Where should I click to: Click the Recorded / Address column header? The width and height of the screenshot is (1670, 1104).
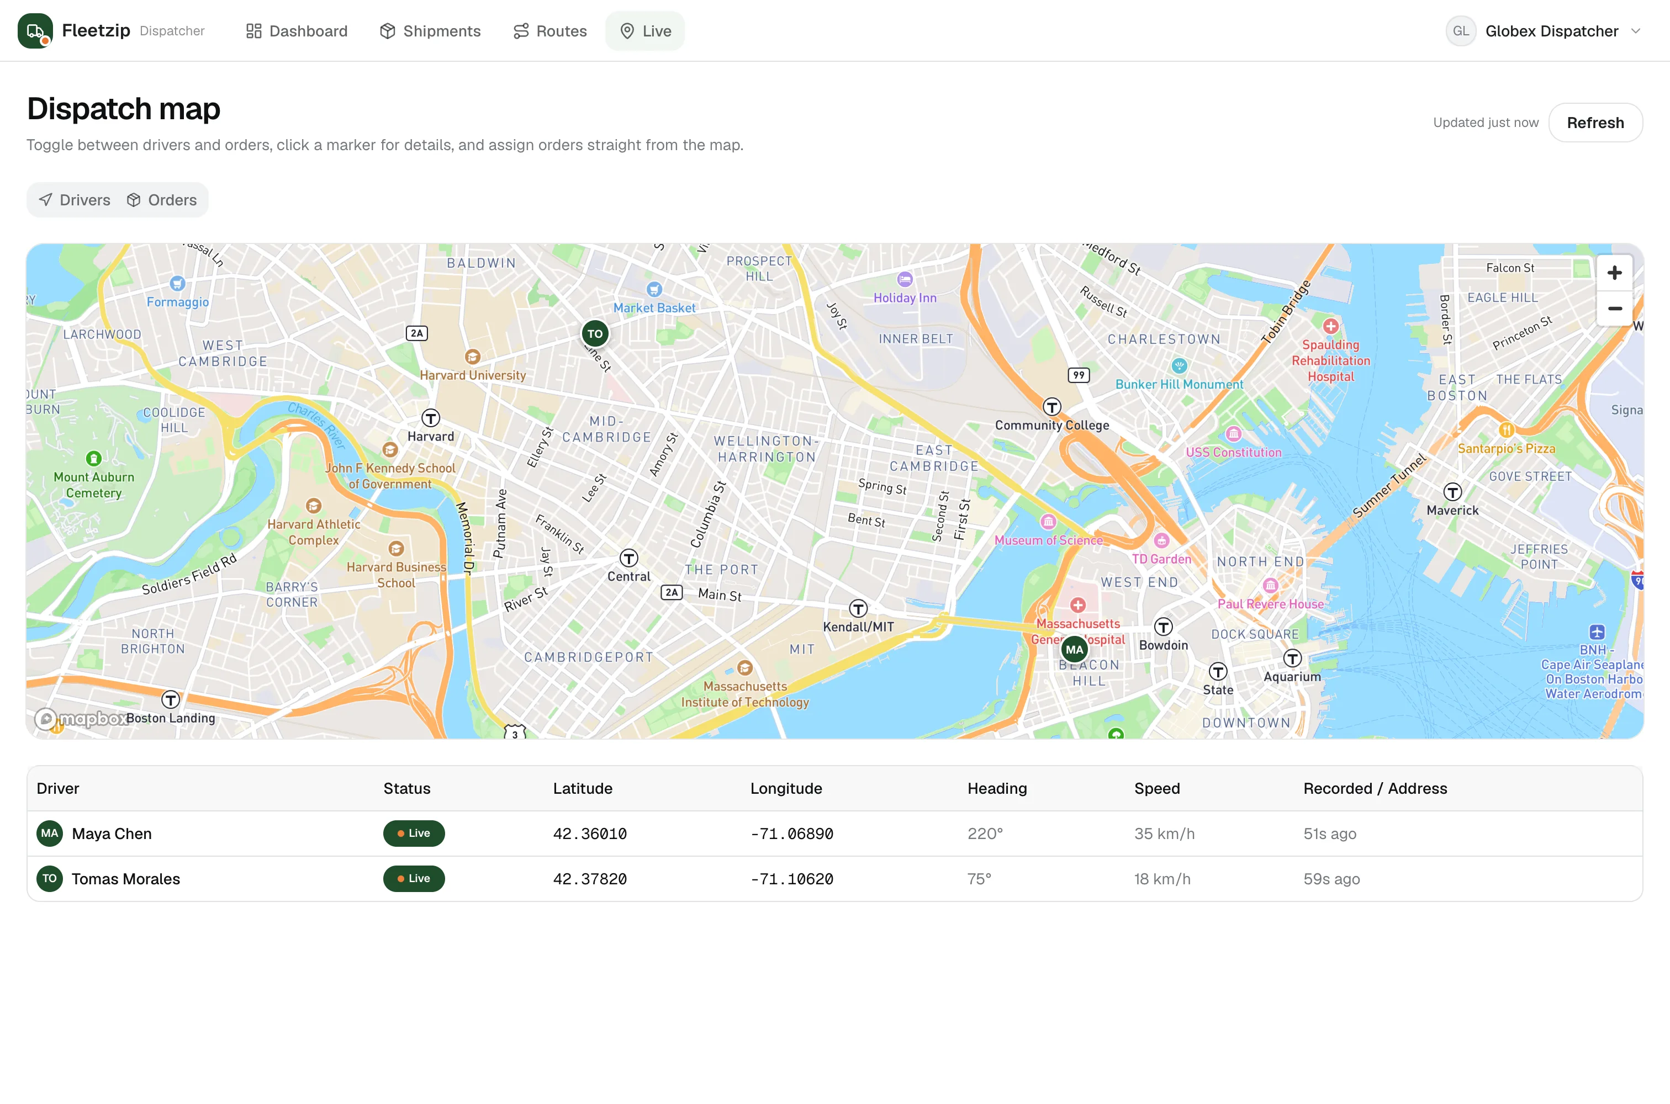pos(1375,789)
